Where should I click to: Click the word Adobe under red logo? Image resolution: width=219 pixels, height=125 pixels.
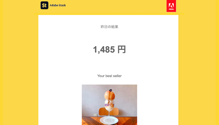click(171, 9)
